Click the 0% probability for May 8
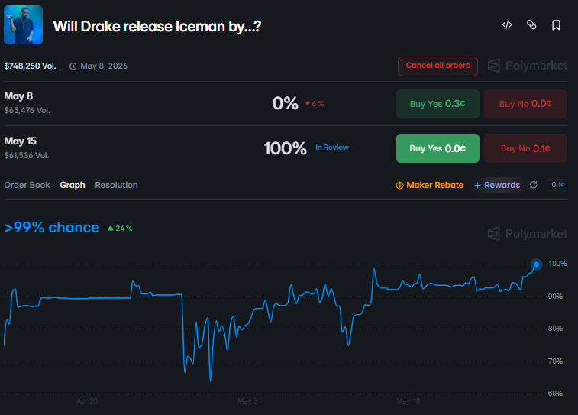The image size is (578, 415). click(x=286, y=103)
